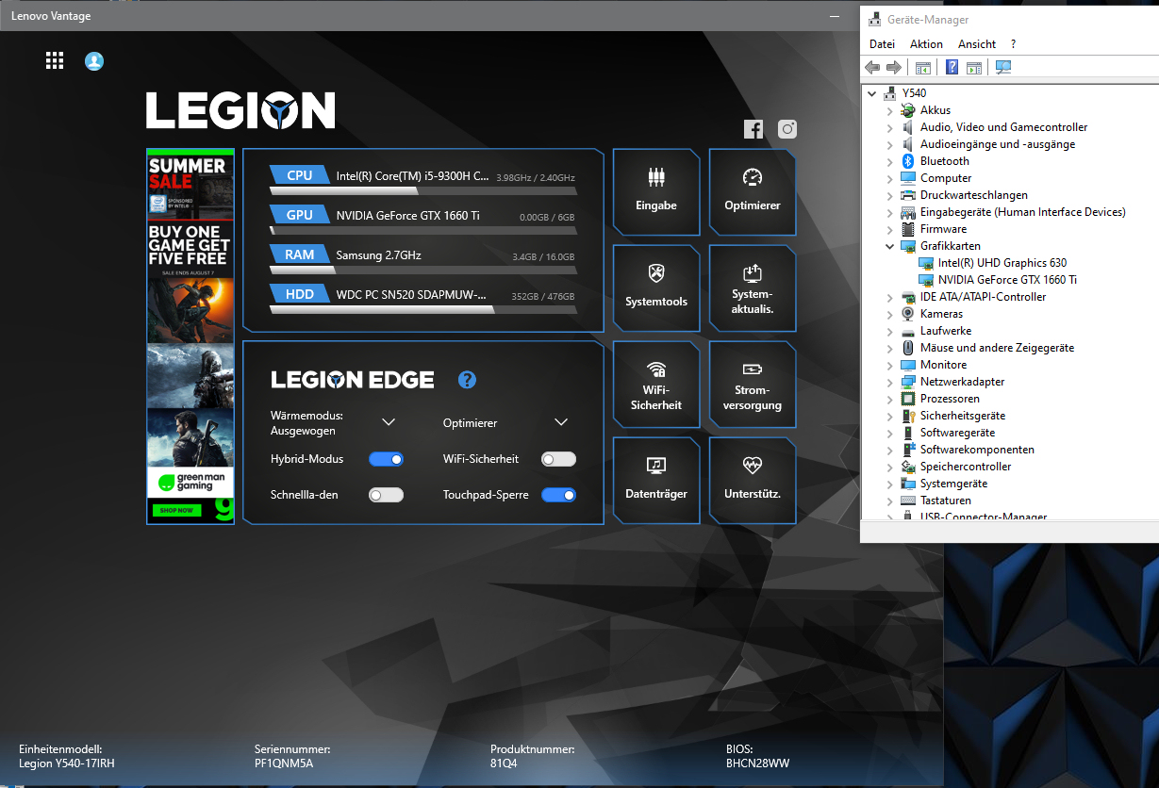The height and width of the screenshot is (788, 1159).
Task: Open the Aktion menu in Geräte-Manager
Action: (926, 44)
